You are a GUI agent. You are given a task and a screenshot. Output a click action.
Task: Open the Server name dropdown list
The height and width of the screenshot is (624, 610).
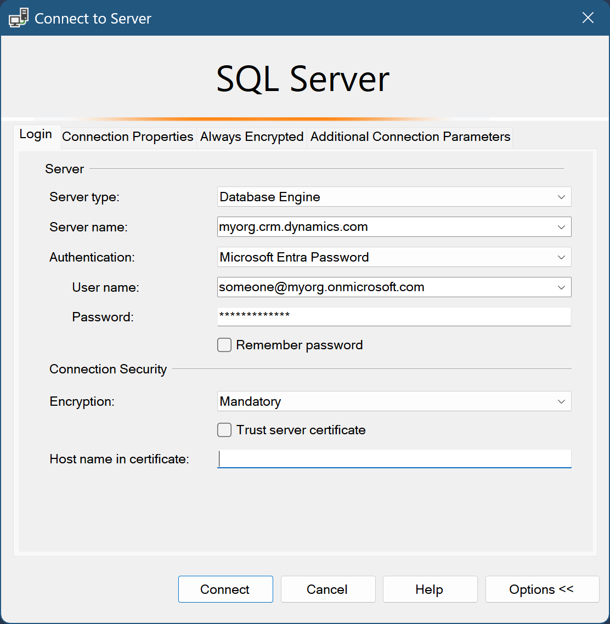point(561,227)
